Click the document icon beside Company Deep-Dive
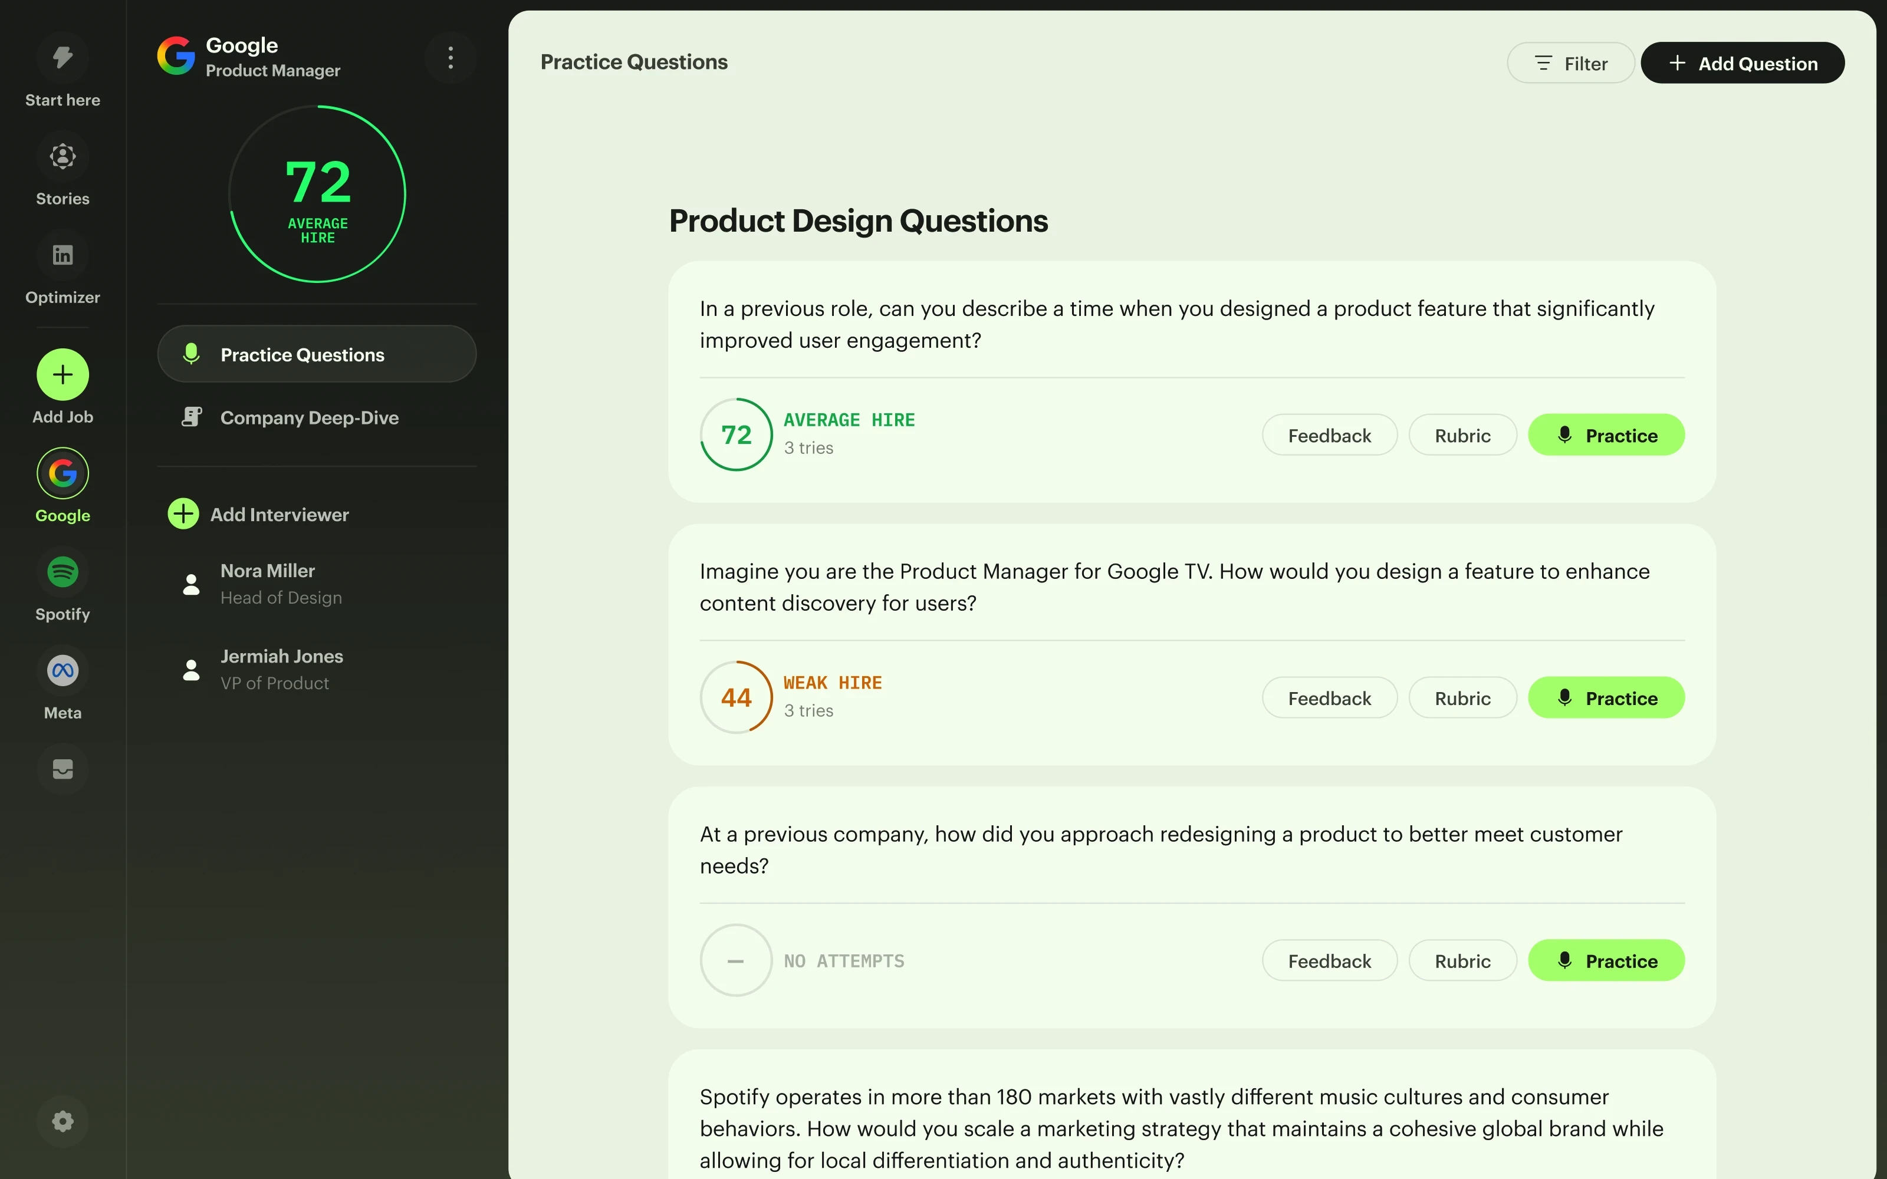 point(191,417)
